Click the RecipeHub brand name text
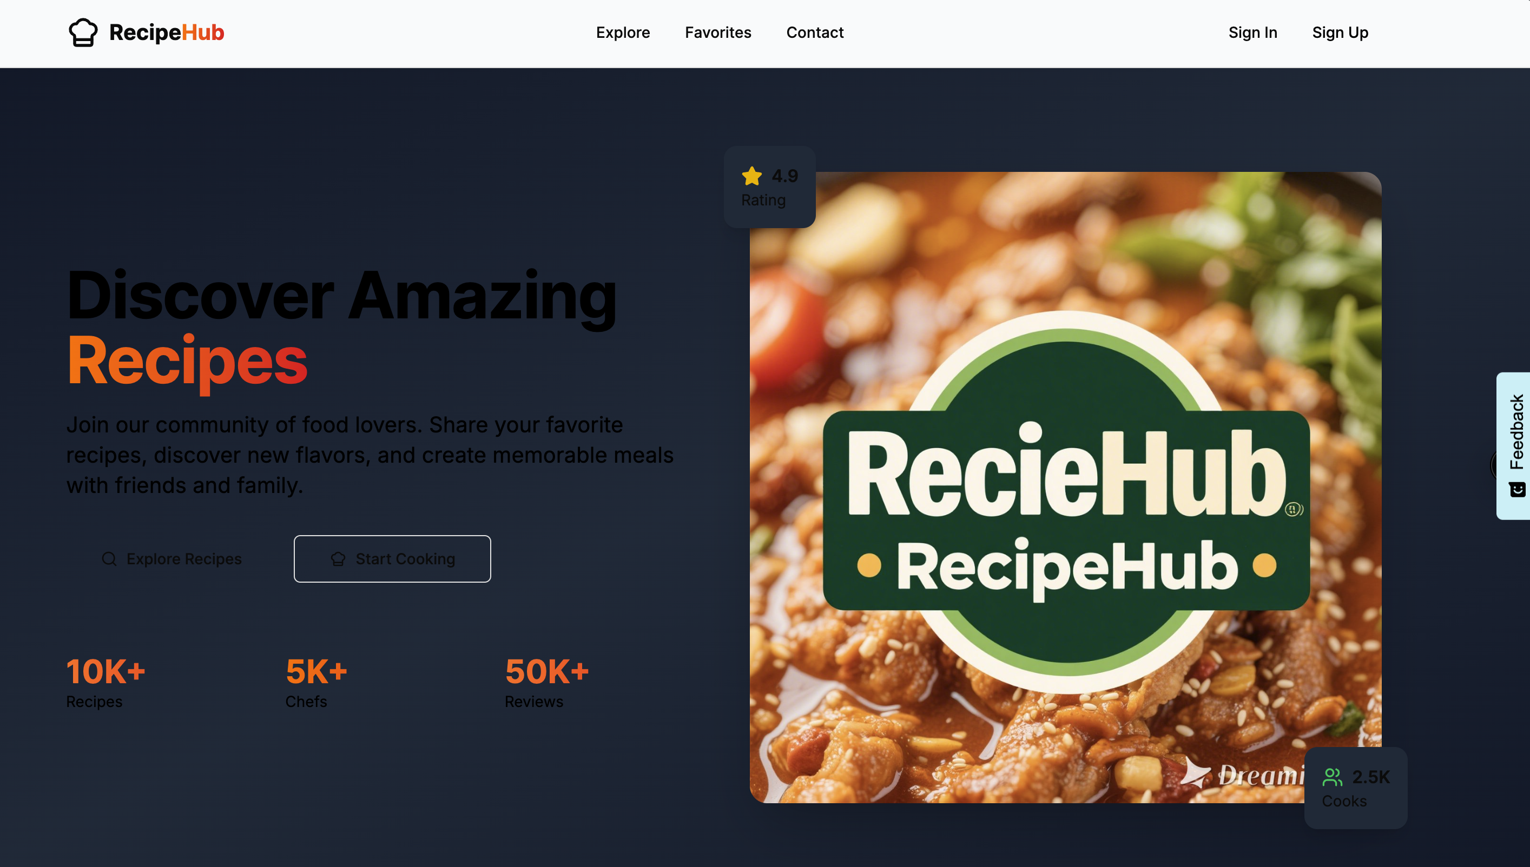This screenshot has height=867, width=1530. pyautogui.click(x=167, y=32)
